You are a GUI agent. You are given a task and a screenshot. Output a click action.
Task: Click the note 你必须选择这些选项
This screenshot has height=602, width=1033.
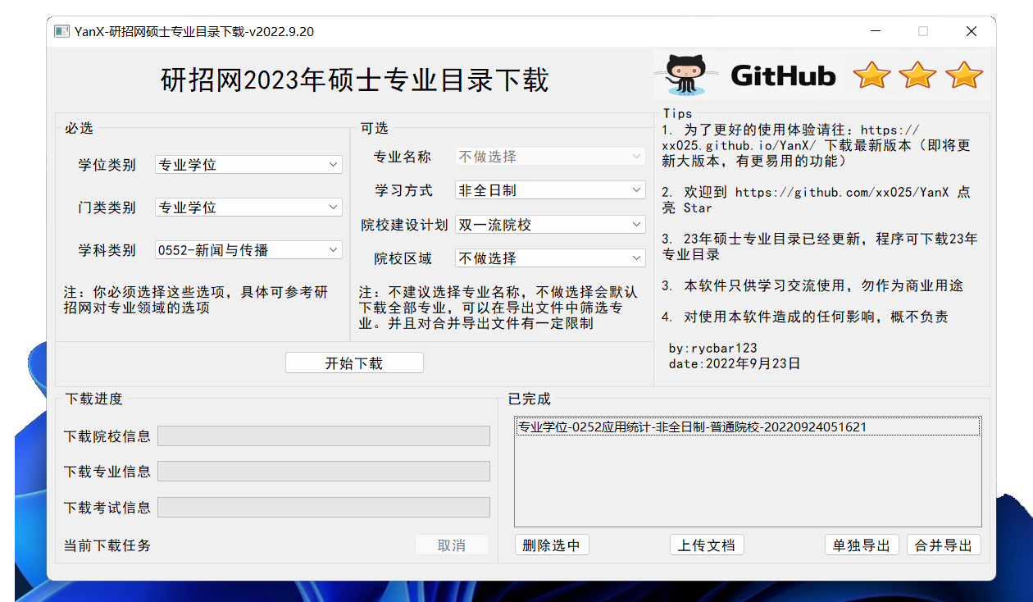[196, 299]
